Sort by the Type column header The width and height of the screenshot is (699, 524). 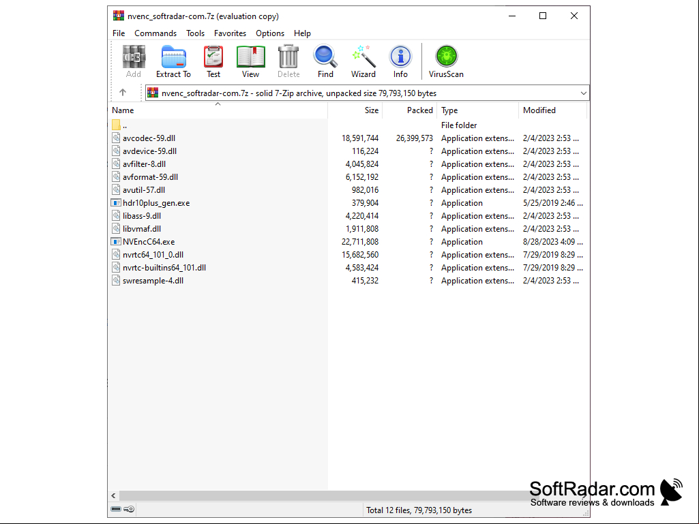pos(478,110)
